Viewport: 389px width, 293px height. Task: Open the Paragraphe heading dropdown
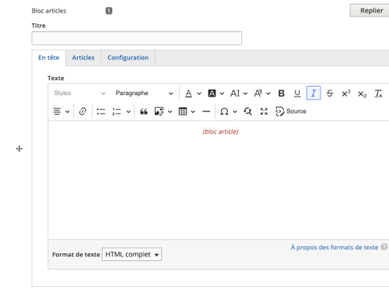(145, 94)
